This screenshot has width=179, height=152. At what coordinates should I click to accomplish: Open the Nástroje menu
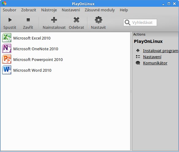coord(49,10)
